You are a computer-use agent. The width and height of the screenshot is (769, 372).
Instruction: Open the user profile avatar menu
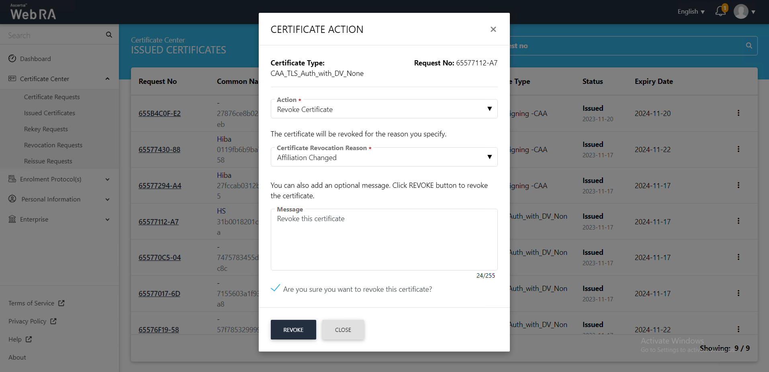point(741,12)
